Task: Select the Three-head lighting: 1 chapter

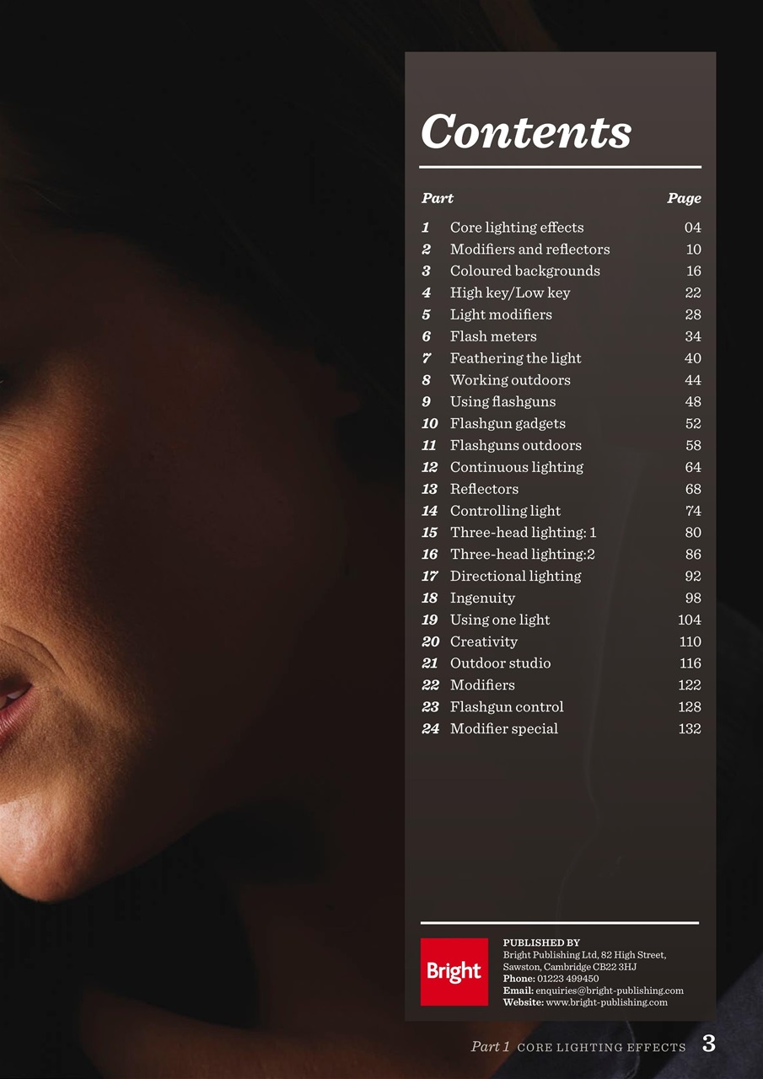Action: pos(521,533)
